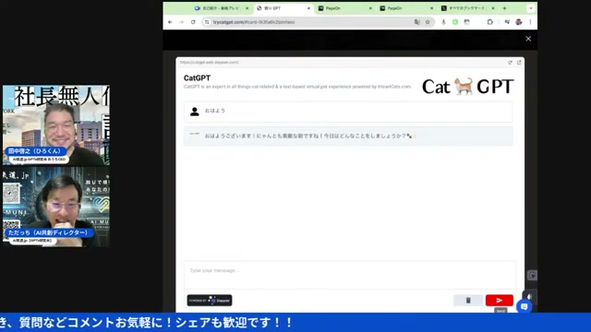Click the microphone icon in browser toolbar
The height and width of the screenshot is (332, 591).
(443, 22)
